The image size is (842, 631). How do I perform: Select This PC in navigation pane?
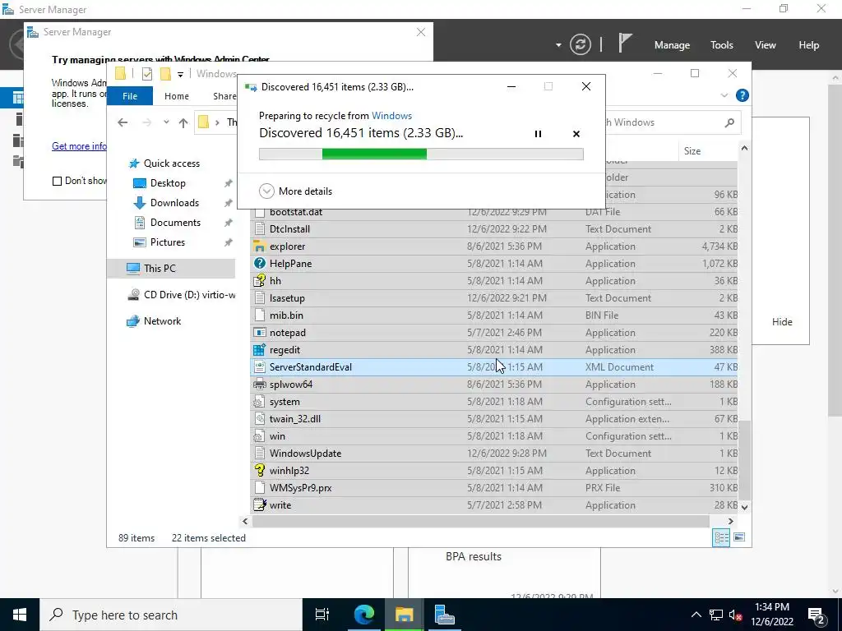(160, 269)
